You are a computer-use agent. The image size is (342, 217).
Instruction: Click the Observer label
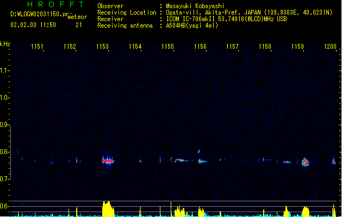click(110, 6)
